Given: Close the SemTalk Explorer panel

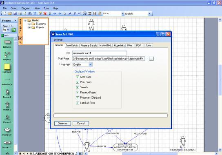Looking at the screenshot, I should [x=20, y=42].
